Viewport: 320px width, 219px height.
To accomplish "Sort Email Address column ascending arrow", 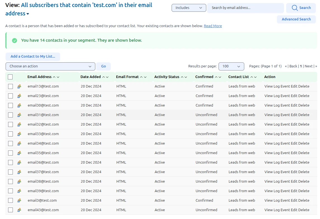I will pos(54,77).
